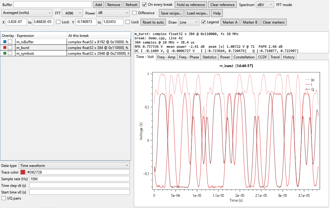Click the Time step dt field

point(79,185)
